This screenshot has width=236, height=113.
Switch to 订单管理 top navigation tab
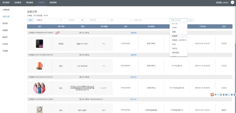(x=41, y=3)
